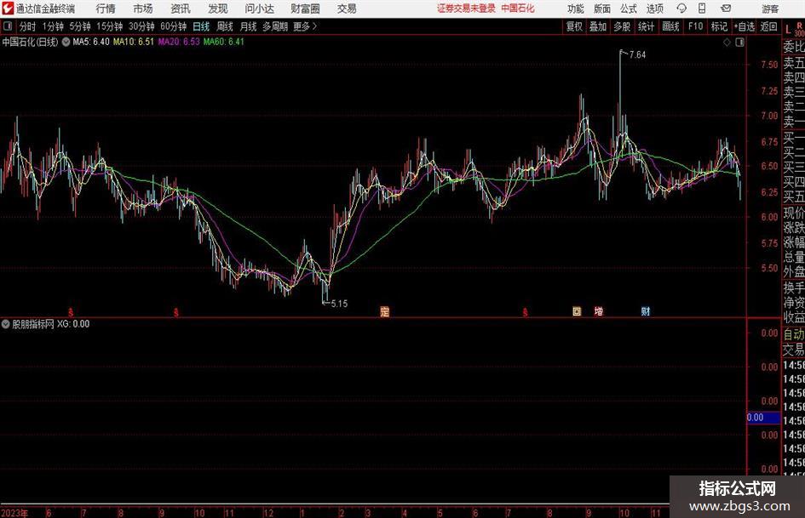Viewport: 805px width, 518px height.
Task: Switch to the 60分钟 period tab
Action: 174,26
